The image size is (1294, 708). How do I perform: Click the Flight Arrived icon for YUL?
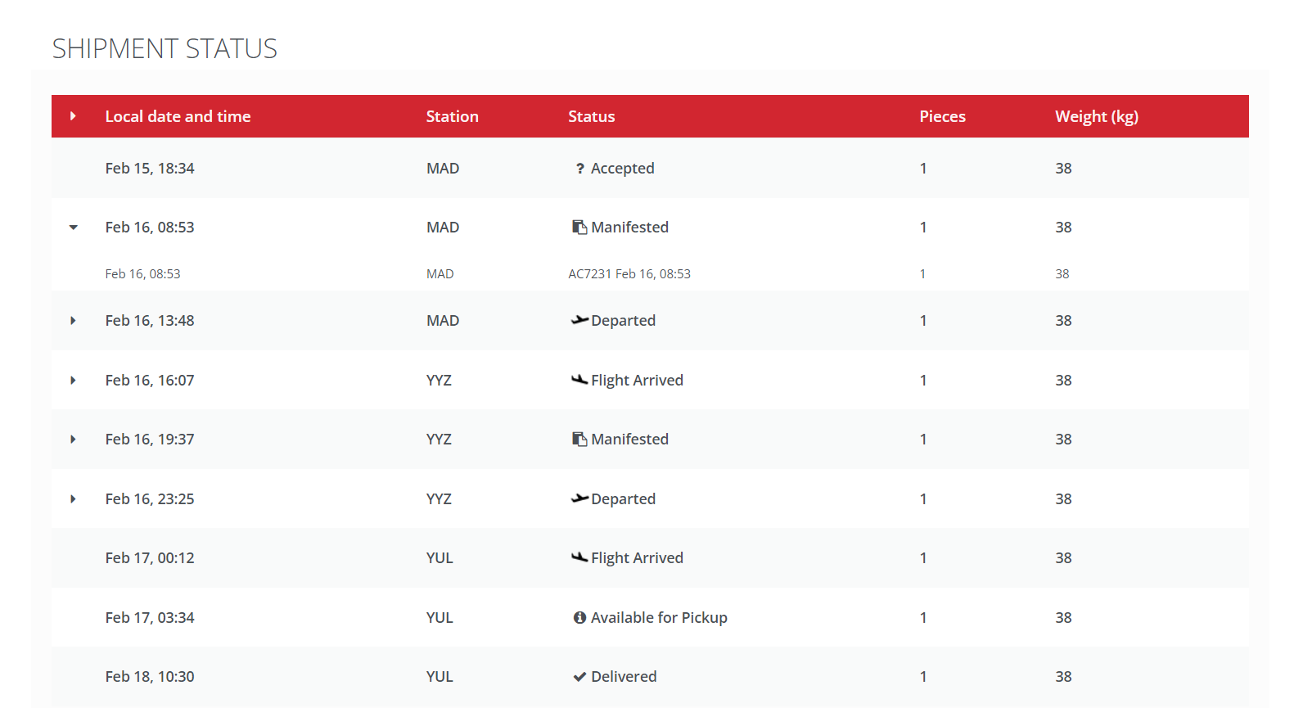pyautogui.click(x=579, y=557)
